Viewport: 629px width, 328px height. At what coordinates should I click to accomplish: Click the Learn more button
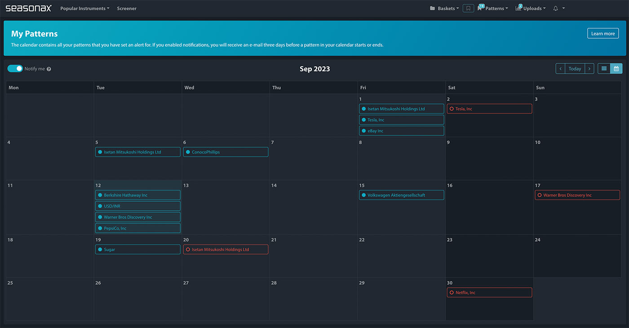(603, 34)
